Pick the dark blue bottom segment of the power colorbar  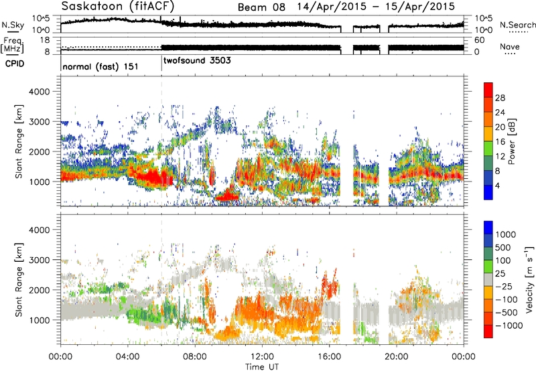click(x=488, y=192)
